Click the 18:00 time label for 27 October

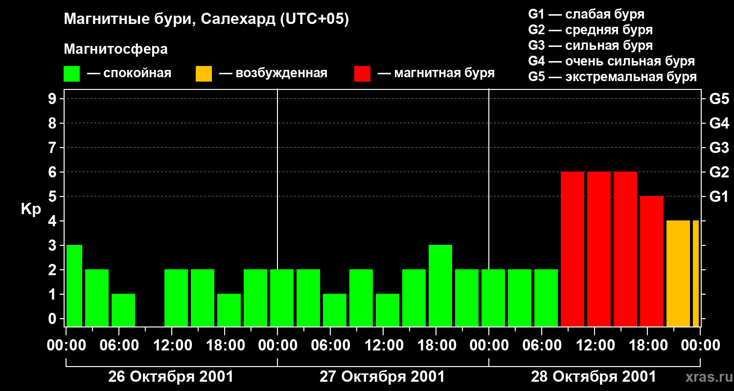coord(436,345)
